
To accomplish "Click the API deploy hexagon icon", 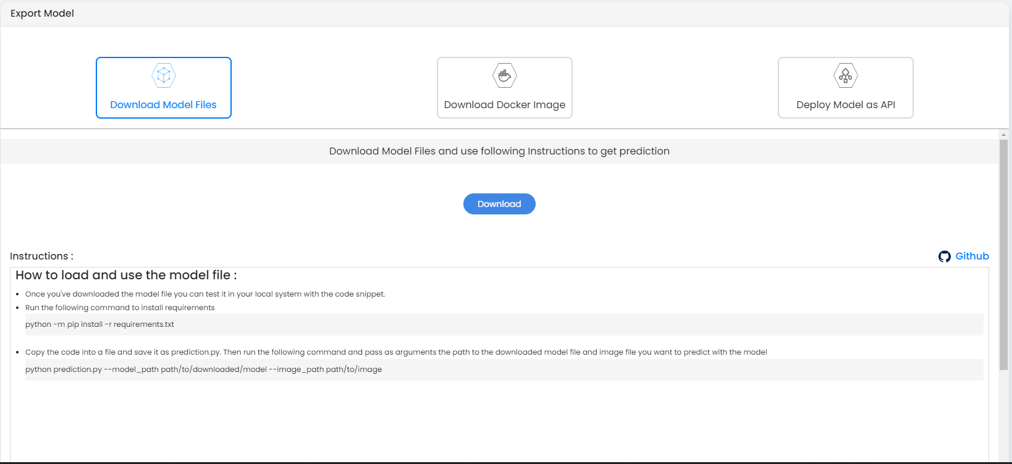I will [x=846, y=75].
